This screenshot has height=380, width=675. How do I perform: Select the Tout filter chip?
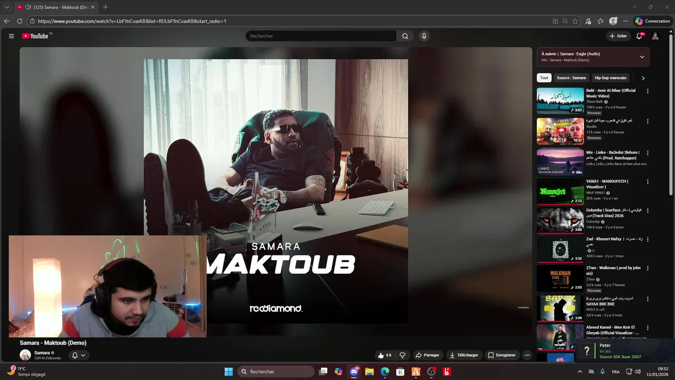coord(544,78)
